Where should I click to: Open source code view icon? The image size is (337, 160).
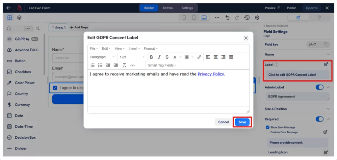point(133,65)
